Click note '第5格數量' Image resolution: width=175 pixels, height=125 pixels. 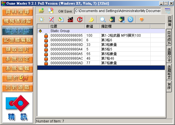(x=109, y=54)
